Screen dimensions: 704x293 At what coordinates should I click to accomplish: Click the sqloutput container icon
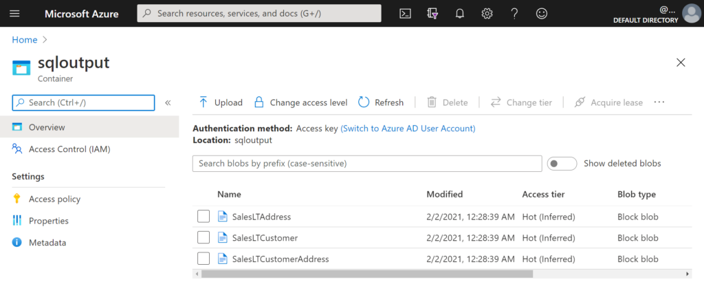[x=21, y=68]
